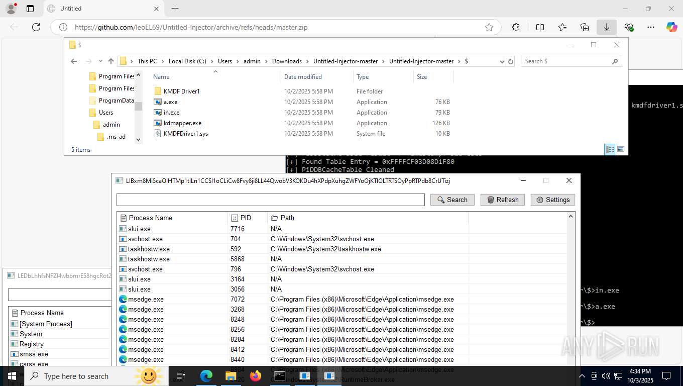Open Settings in injector window
Screen dimensions: 683x386
coord(552,200)
